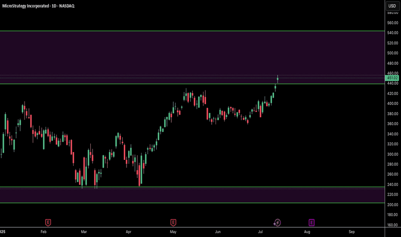Click the 560.00 price axis label

pos(392,23)
